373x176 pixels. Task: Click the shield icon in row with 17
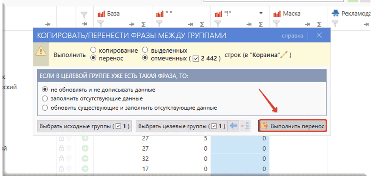tap(69, 169)
